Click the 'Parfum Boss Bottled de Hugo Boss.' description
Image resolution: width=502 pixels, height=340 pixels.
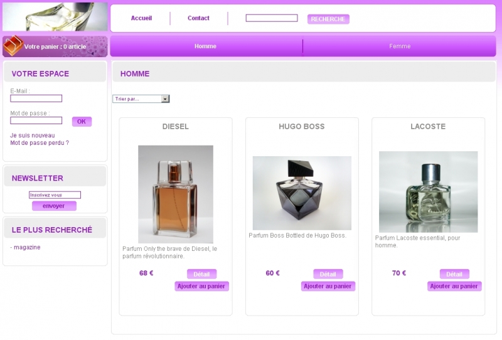click(297, 236)
